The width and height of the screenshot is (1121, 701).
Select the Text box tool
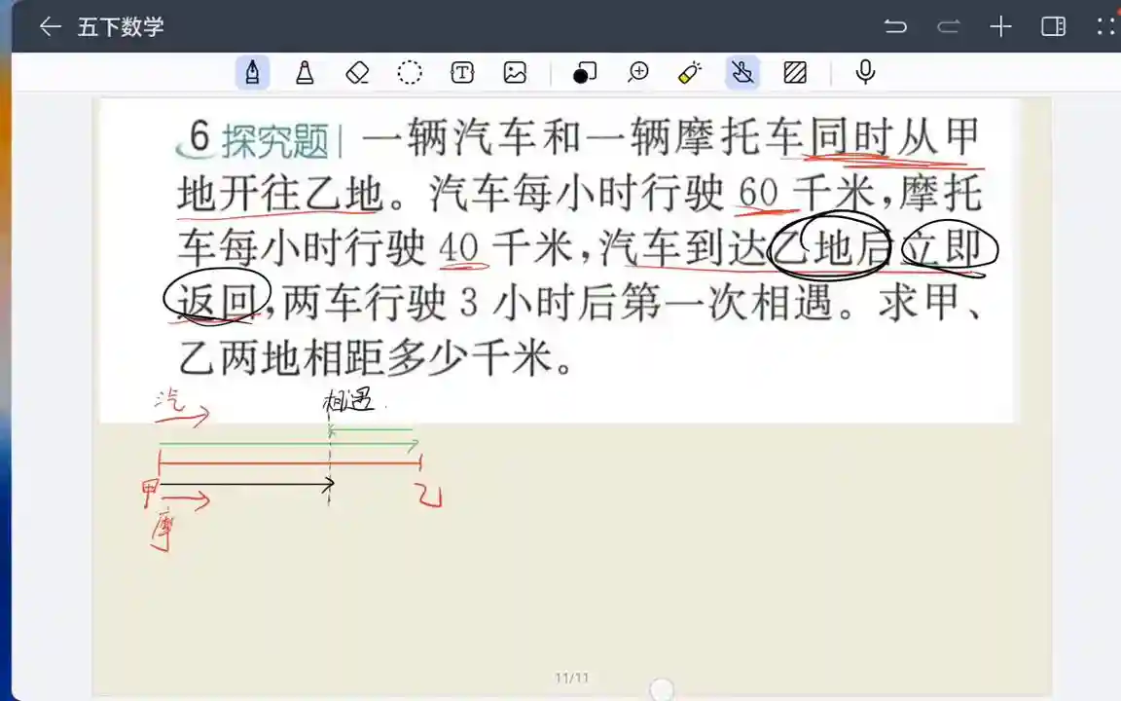pos(462,73)
